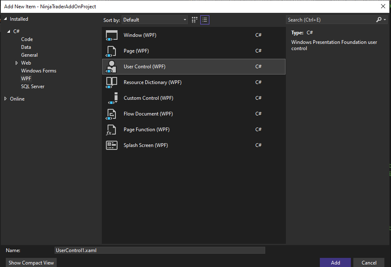Expand the Online tree node
This screenshot has width=391, height=267.
click(5, 99)
